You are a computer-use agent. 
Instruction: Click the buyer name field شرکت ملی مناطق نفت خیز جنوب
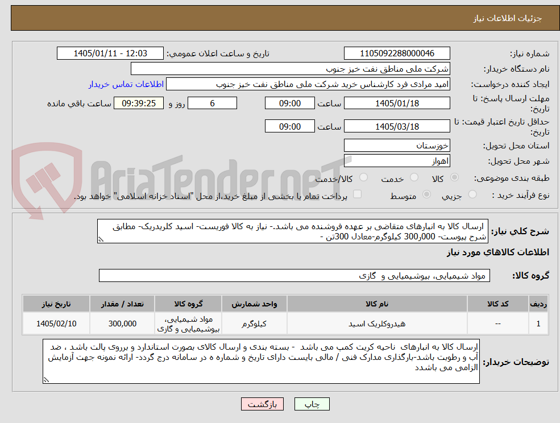coord(291,69)
